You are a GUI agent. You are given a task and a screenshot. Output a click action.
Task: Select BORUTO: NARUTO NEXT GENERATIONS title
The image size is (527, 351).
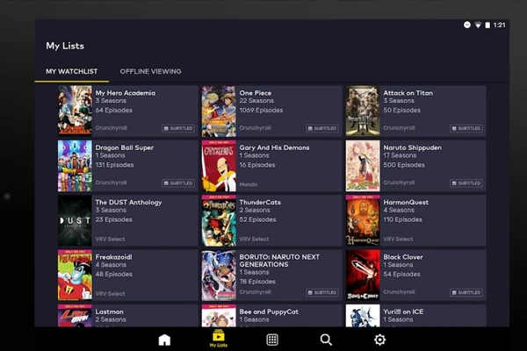tap(279, 261)
